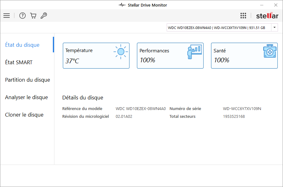
Task: Open Analyser le disque
Action: click(x=26, y=97)
